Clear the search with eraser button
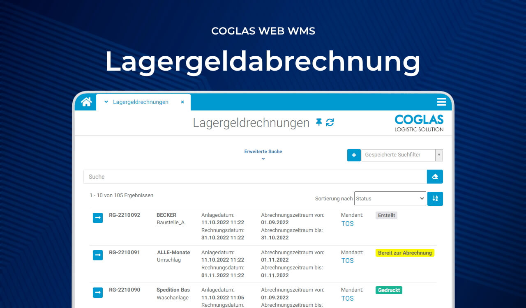Screen dimensions: 526x308 (435, 177)
